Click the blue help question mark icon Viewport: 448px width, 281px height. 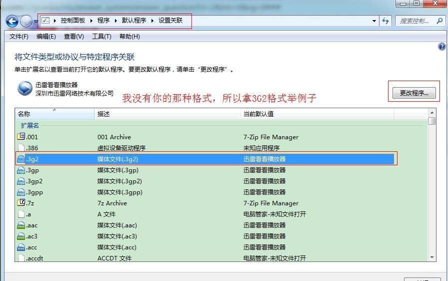(441, 47)
